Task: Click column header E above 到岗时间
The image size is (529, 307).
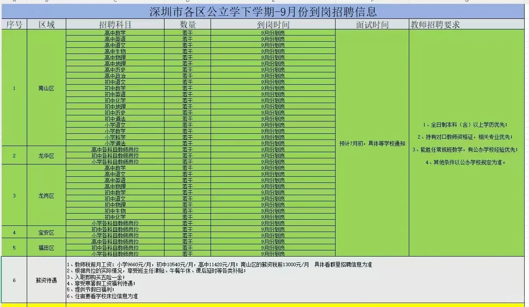Action: (272, 2)
